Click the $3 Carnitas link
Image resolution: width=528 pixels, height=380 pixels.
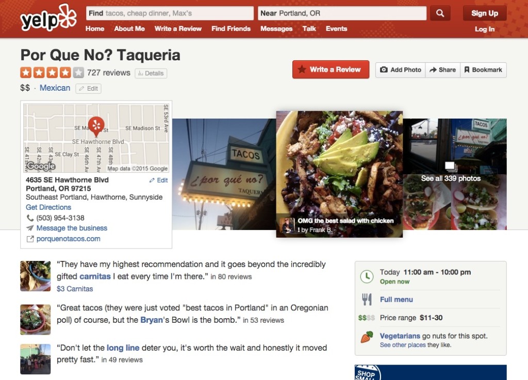coord(75,289)
